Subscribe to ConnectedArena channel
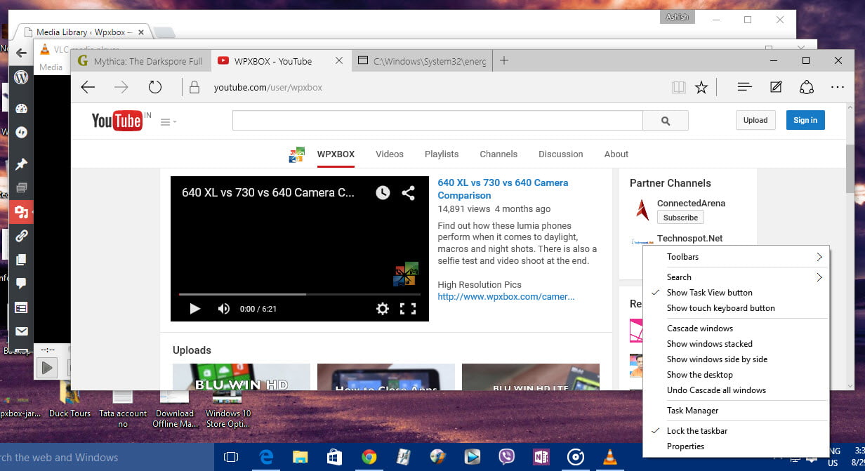The height and width of the screenshot is (471, 865). 680,218
